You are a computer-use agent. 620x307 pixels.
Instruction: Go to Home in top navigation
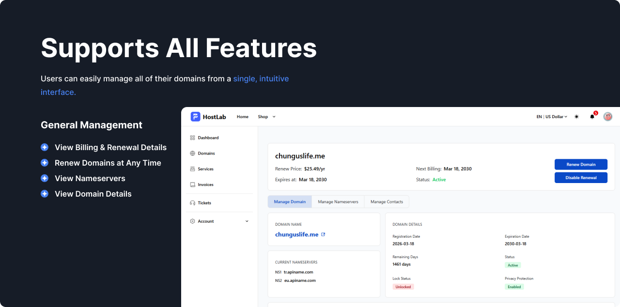tap(243, 117)
